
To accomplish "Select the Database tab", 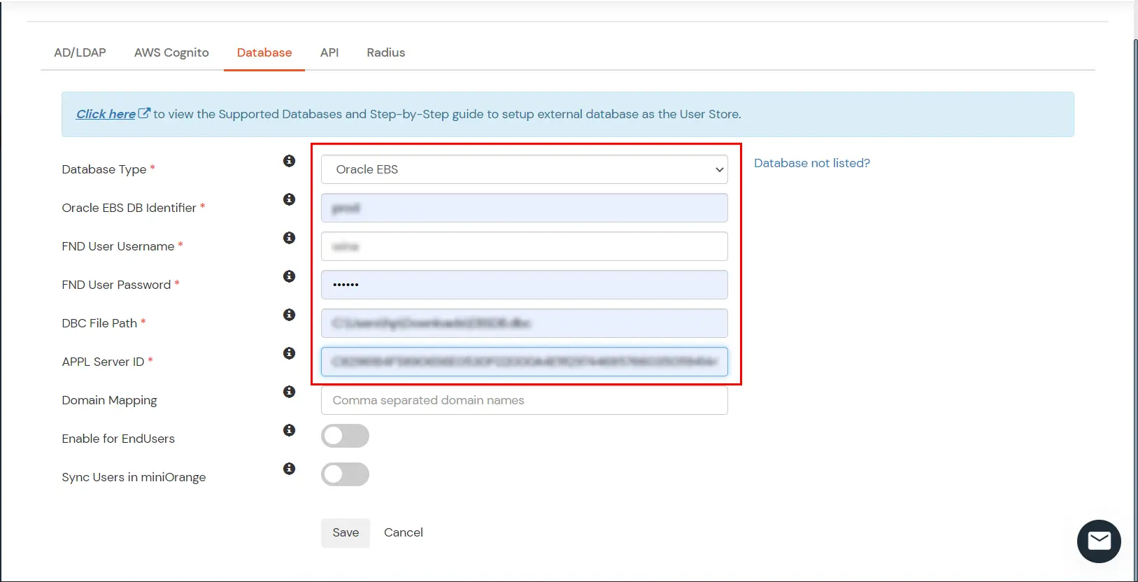I will coord(264,52).
